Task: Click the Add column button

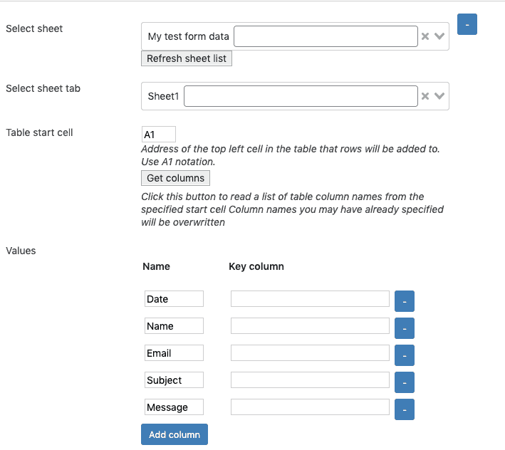Action: pyautogui.click(x=175, y=434)
